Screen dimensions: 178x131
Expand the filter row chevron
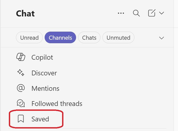[x=162, y=38]
